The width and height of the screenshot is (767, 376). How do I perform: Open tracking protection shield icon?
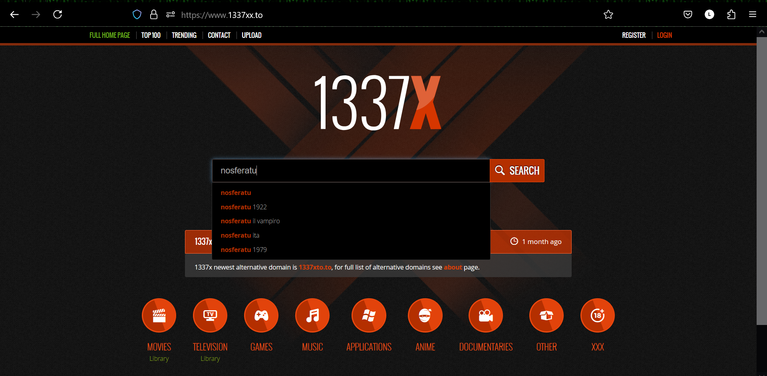tap(137, 15)
